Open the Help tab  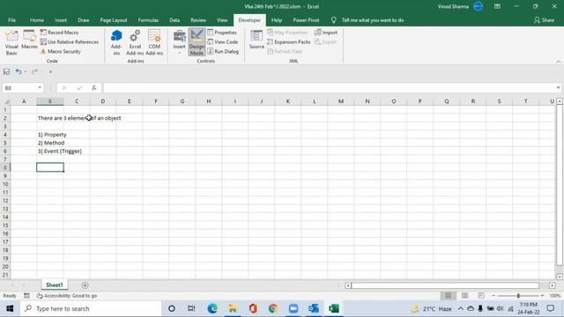276,20
